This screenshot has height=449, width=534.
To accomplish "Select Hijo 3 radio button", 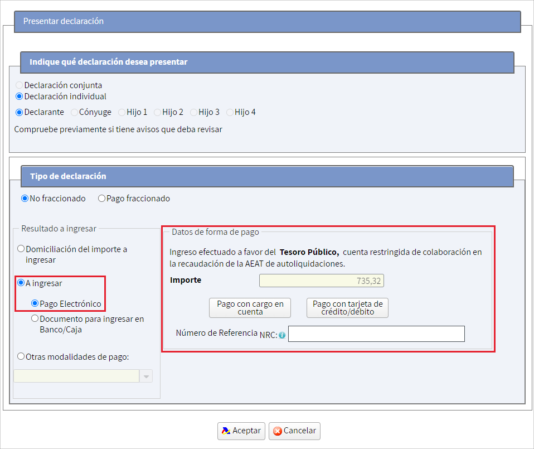I will [x=193, y=112].
